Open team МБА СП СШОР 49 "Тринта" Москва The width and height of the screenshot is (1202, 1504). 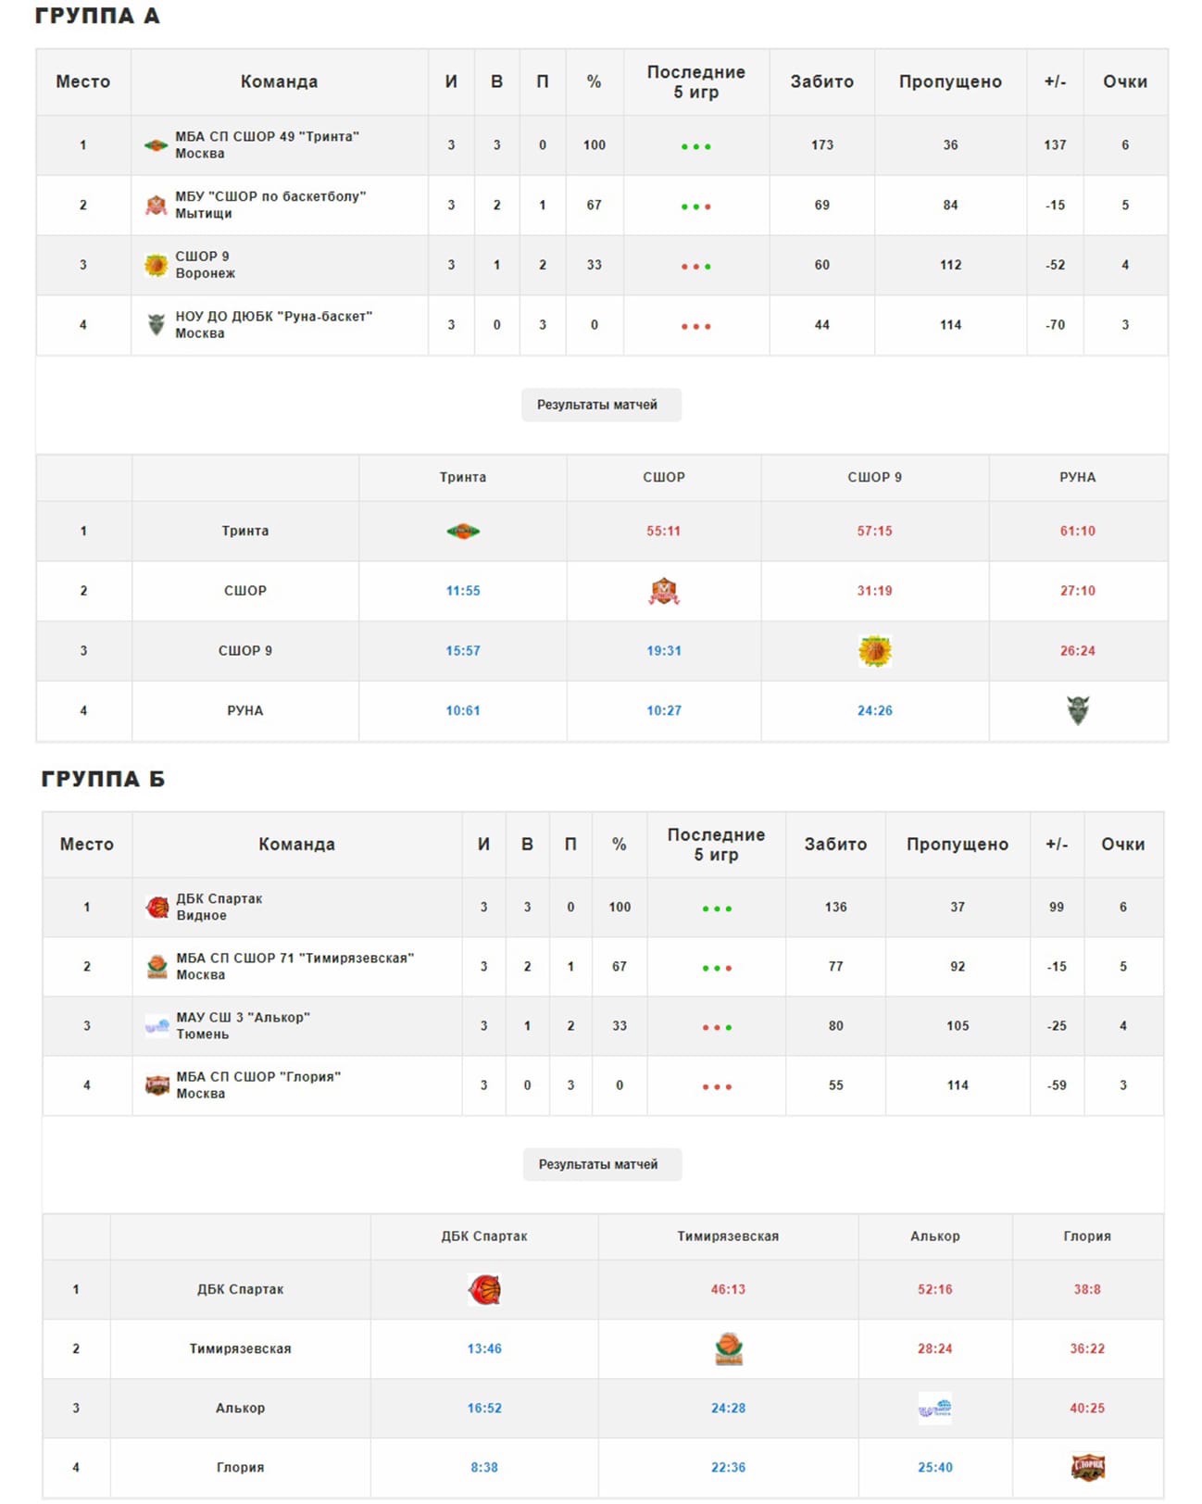(x=268, y=144)
